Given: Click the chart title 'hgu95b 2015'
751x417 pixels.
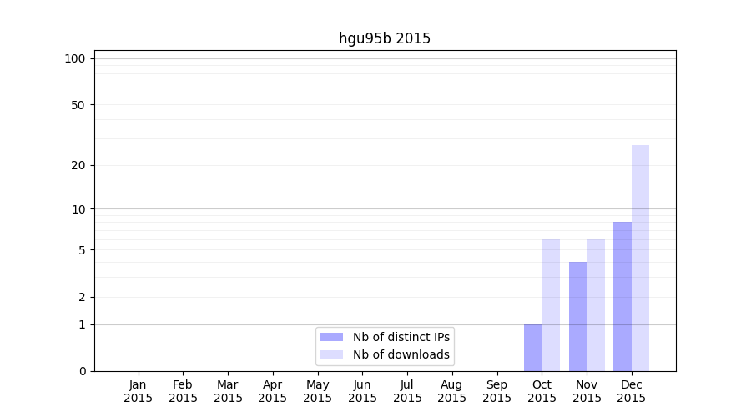Looking at the screenshot, I should pyautogui.click(x=385, y=38).
